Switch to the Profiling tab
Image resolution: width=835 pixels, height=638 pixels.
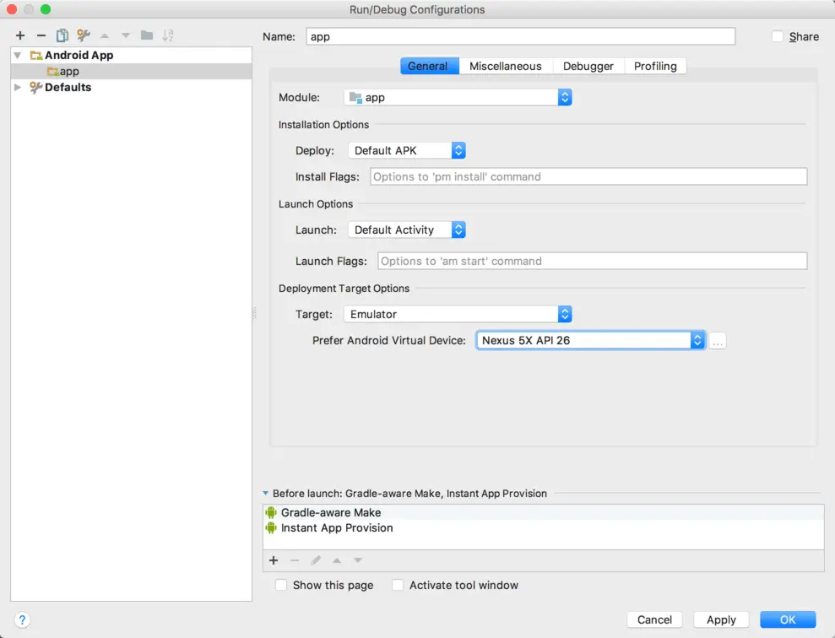655,66
